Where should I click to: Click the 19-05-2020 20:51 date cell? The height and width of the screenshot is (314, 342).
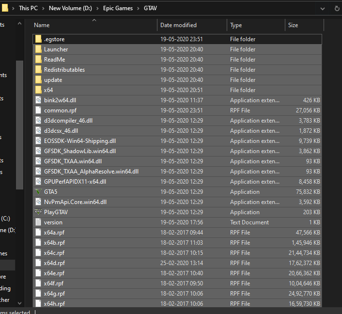(x=182, y=90)
